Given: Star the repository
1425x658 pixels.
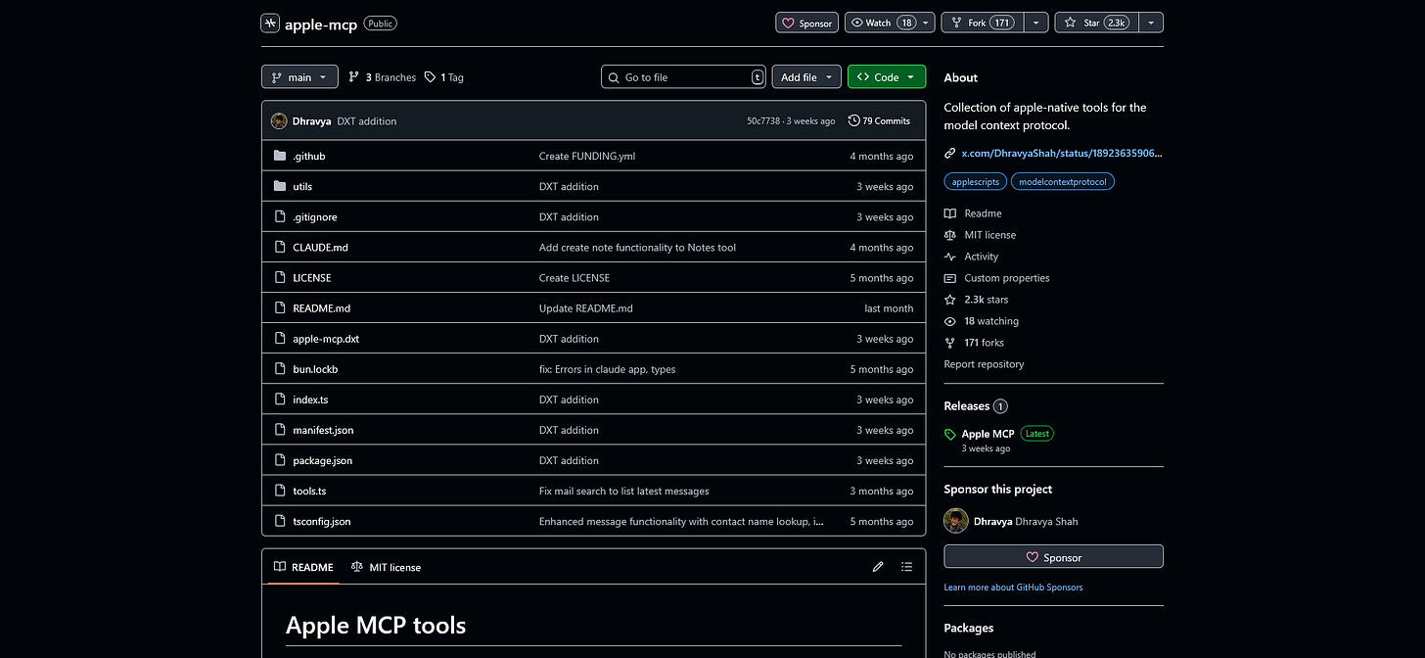Looking at the screenshot, I should click(1096, 23).
